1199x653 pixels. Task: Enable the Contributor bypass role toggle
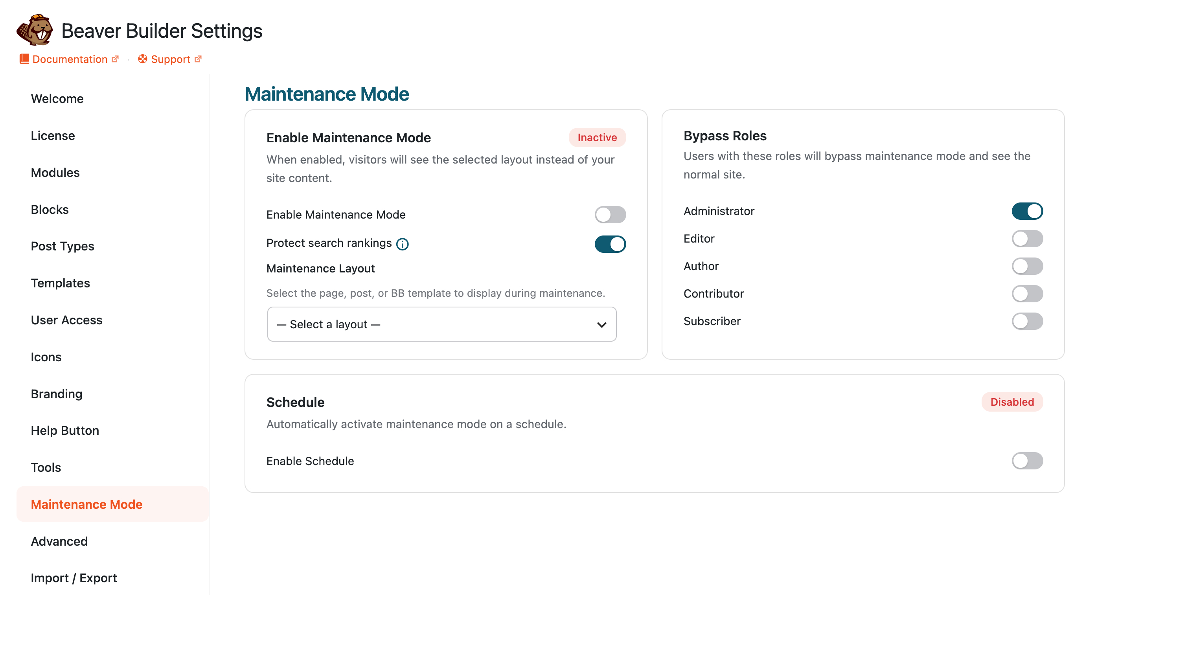pyautogui.click(x=1027, y=294)
